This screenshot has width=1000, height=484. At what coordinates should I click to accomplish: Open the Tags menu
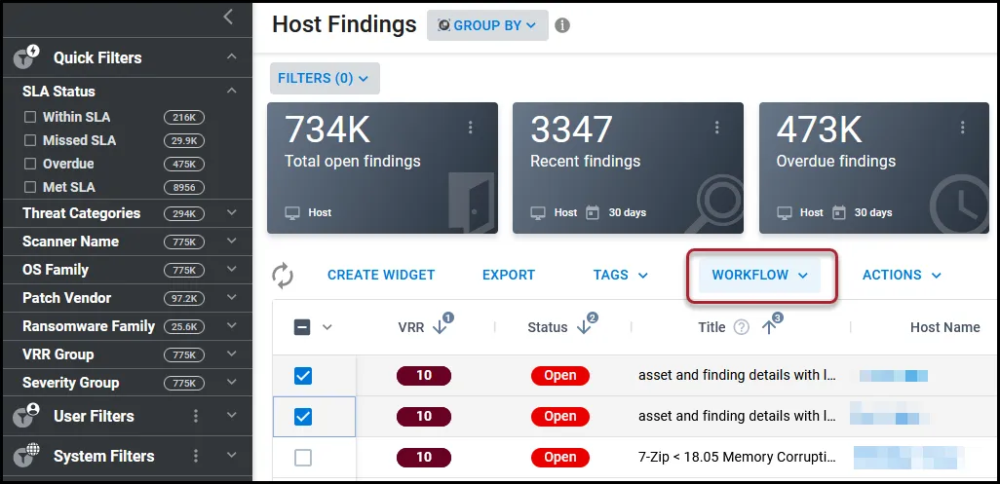(x=621, y=276)
